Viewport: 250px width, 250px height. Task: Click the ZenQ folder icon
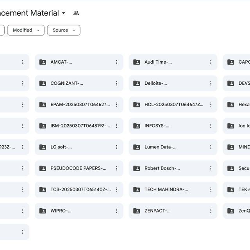click(231, 211)
